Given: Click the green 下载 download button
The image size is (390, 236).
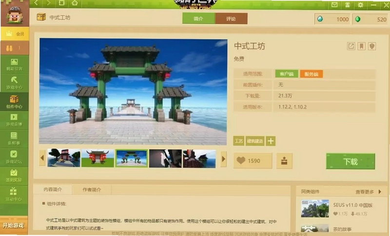Looking at the screenshot, I should click(x=351, y=161).
